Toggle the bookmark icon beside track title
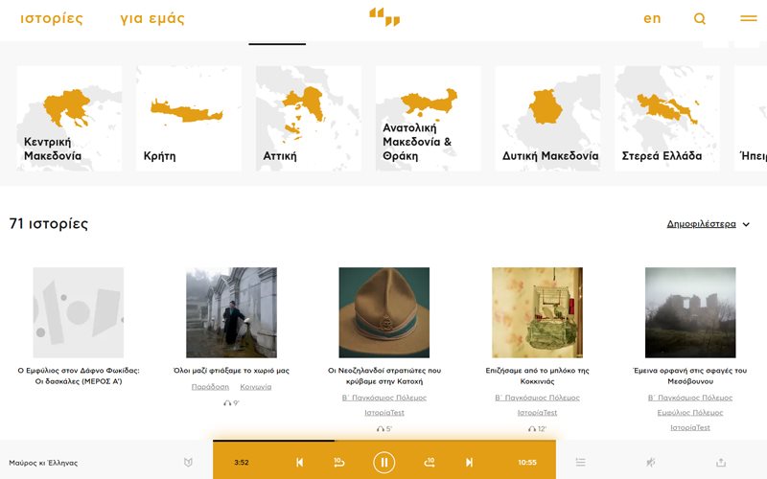Viewport: 767px width, 479px height. 188,463
